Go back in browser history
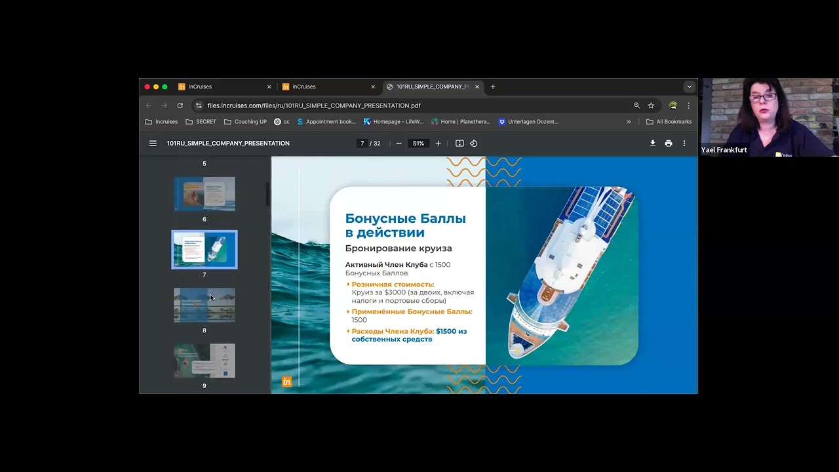 click(148, 106)
